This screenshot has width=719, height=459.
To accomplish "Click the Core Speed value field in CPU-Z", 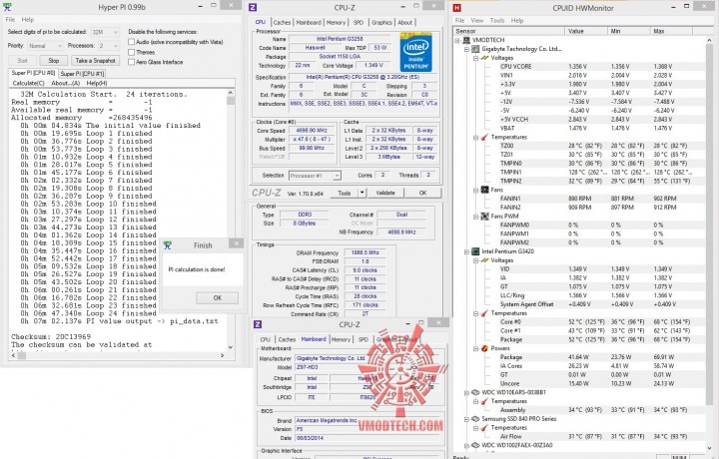I will 312,131.
